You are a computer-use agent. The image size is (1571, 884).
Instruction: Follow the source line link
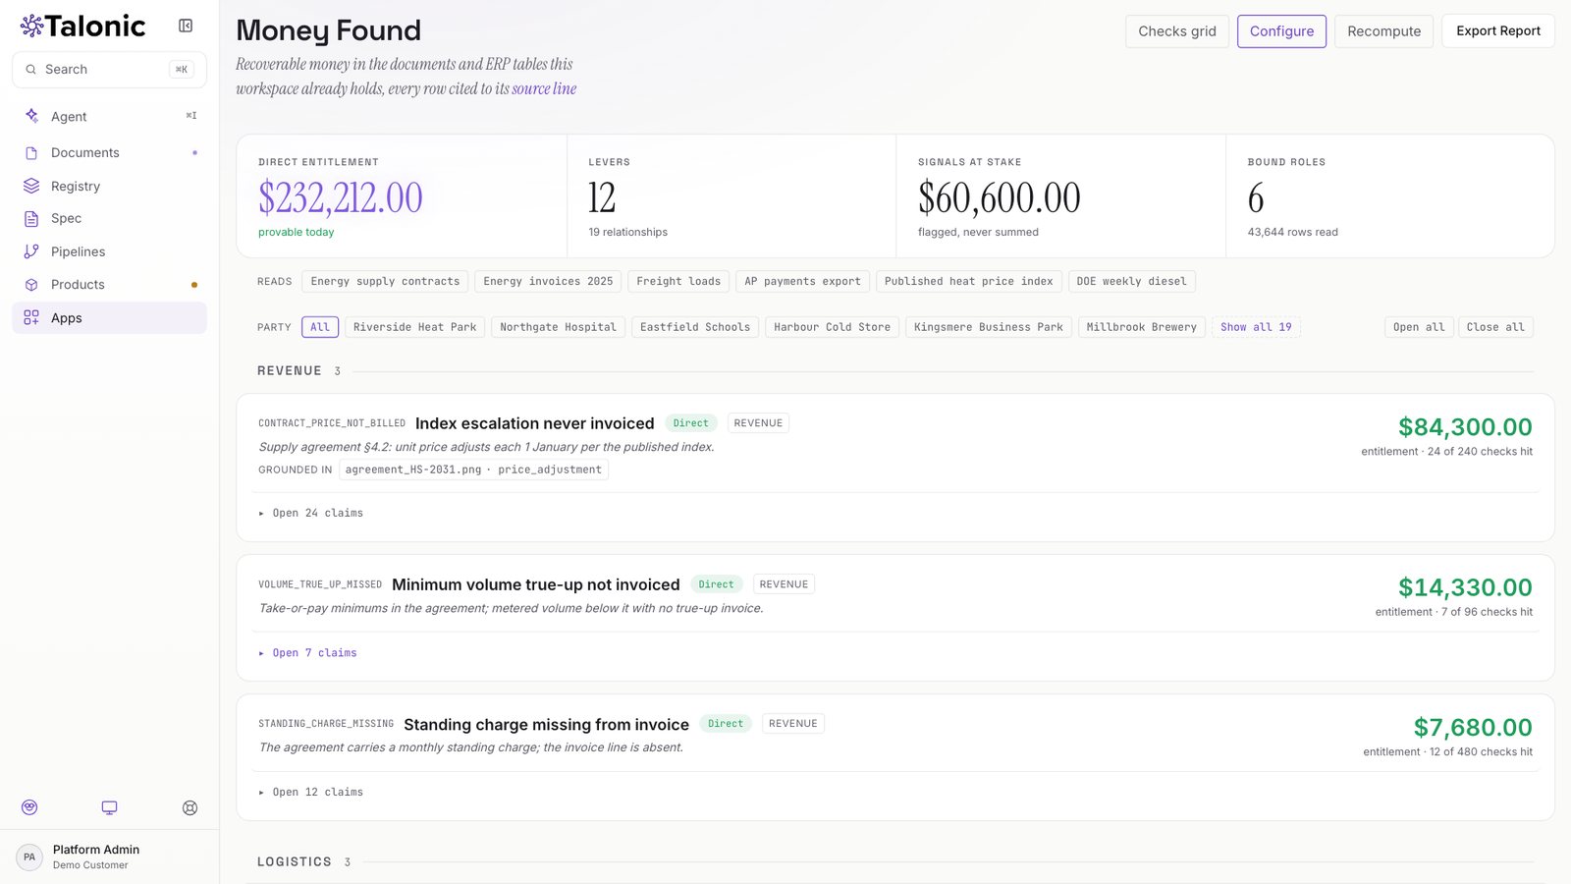click(x=544, y=88)
